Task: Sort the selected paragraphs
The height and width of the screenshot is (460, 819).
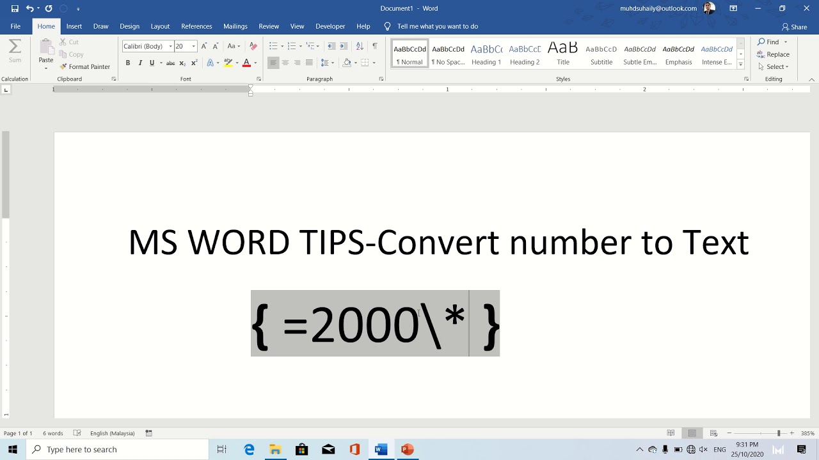Action: [x=360, y=46]
